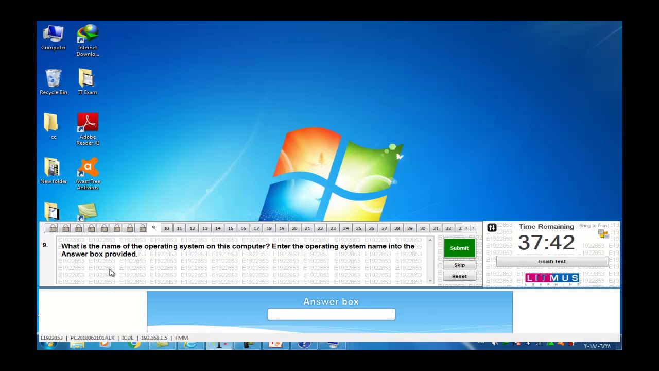This screenshot has height=371, width=659.
Task: Go to question 10 tab
Action: (x=166, y=228)
